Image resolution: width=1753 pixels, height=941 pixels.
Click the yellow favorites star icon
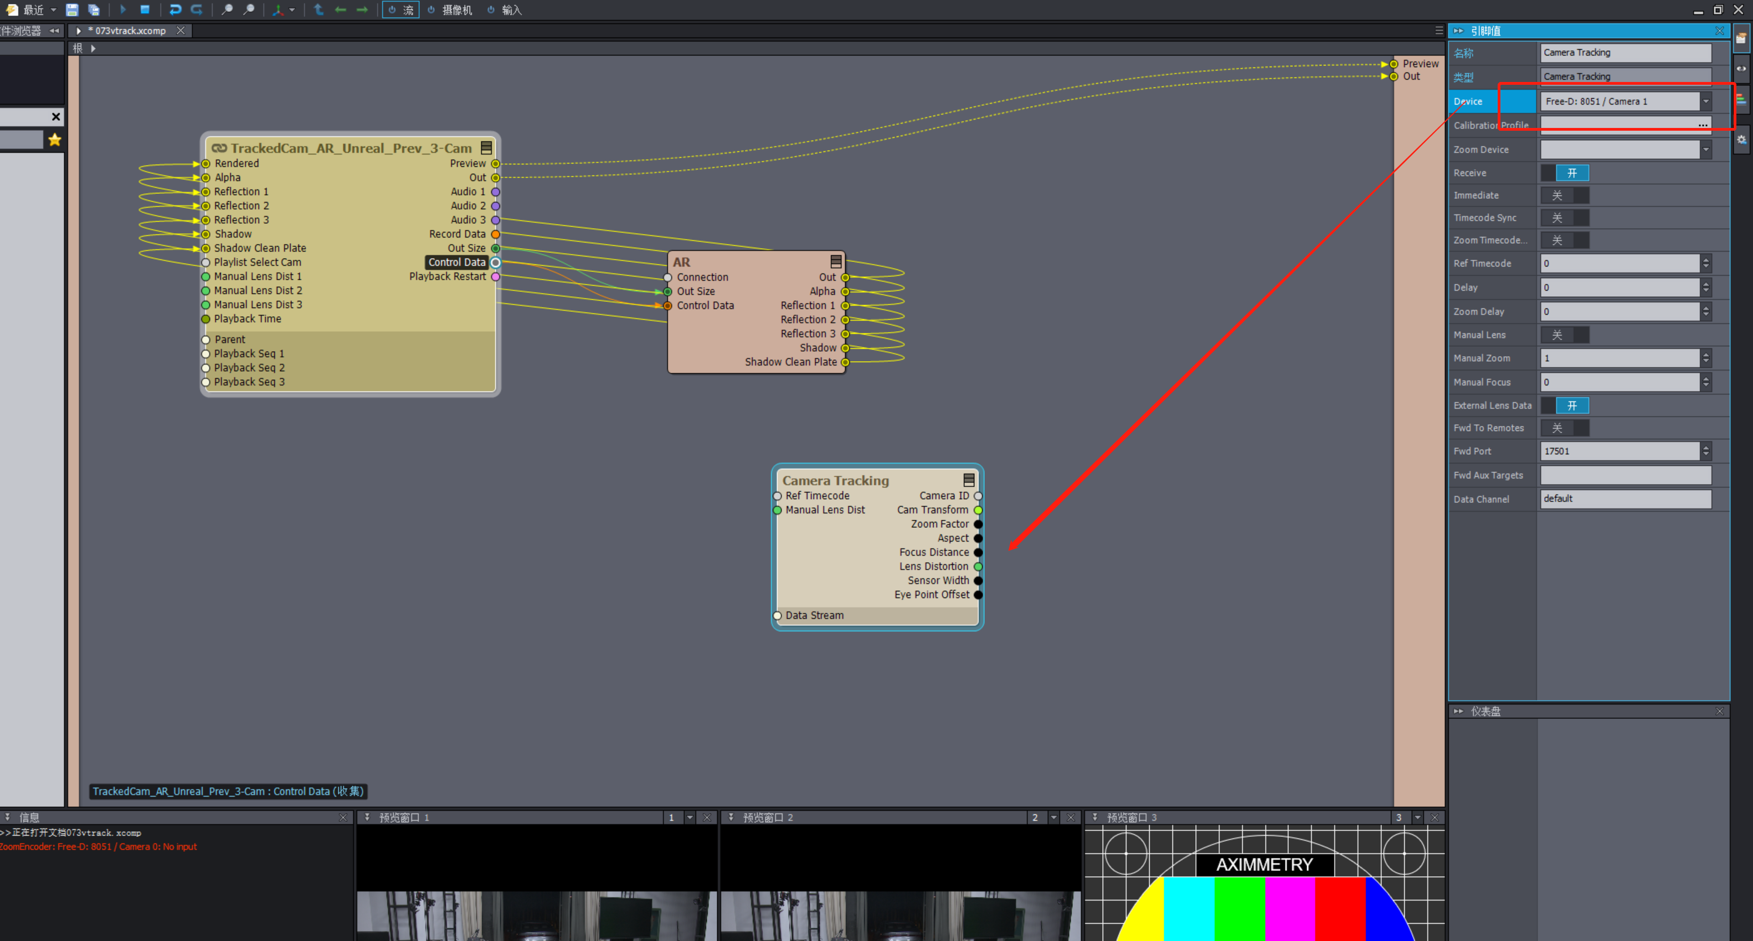[x=55, y=140]
